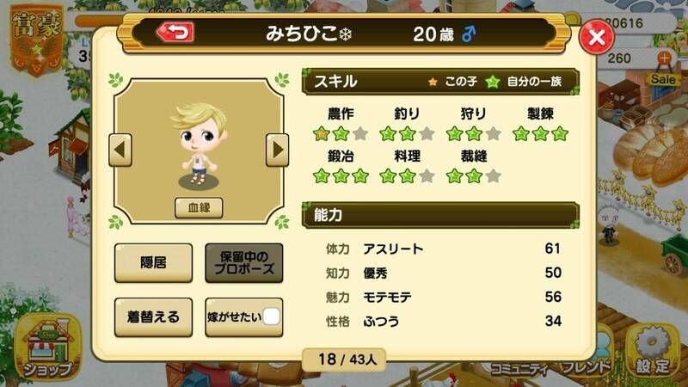Tap the red back arrow icon

click(x=175, y=33)
